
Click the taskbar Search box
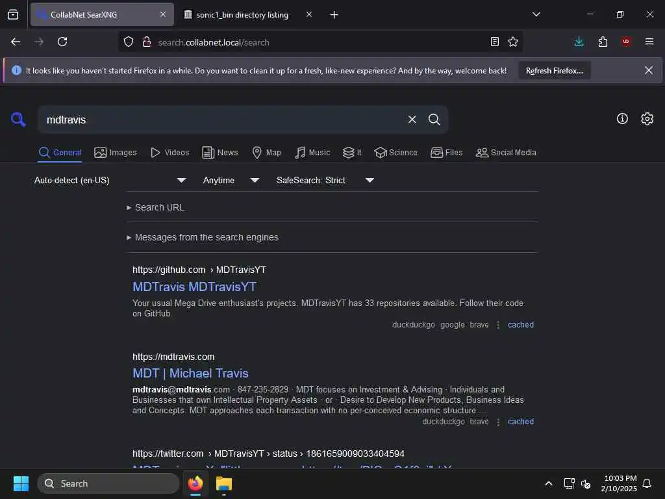pos(108,483)
